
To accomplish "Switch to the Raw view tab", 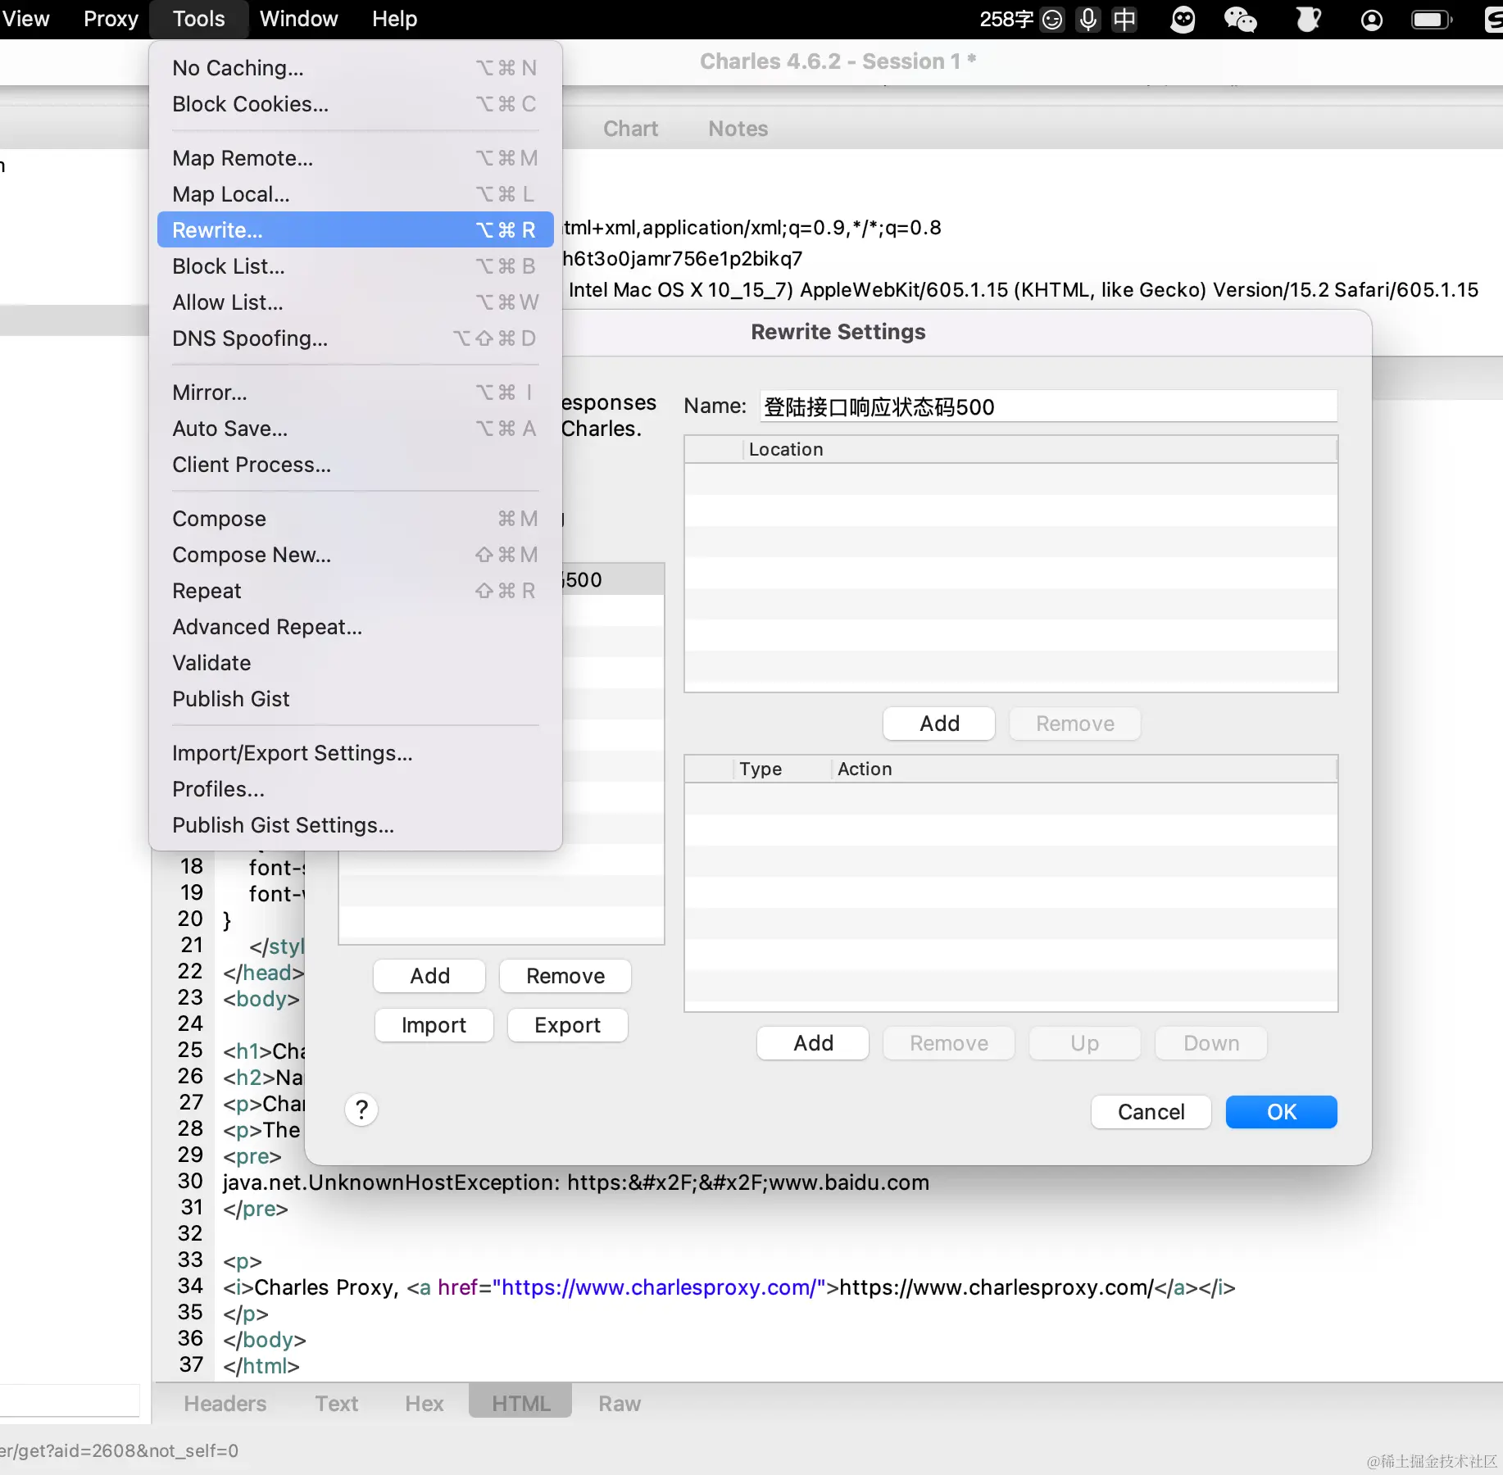I will pos(620,1404).
